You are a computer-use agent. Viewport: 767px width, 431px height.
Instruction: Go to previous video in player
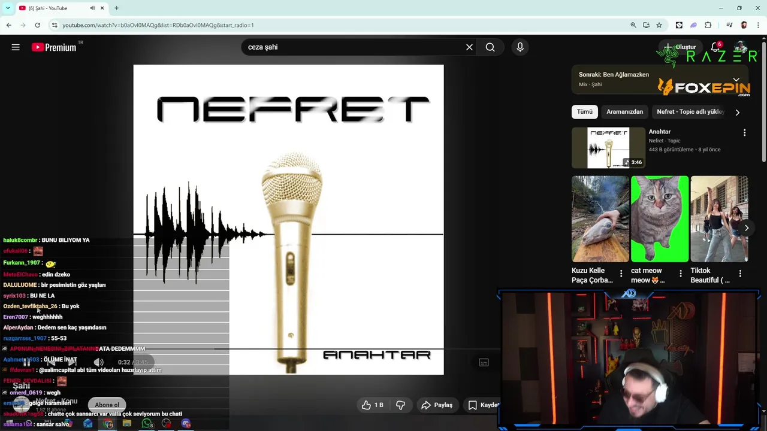pyautogui.click(x=52, y=362)
